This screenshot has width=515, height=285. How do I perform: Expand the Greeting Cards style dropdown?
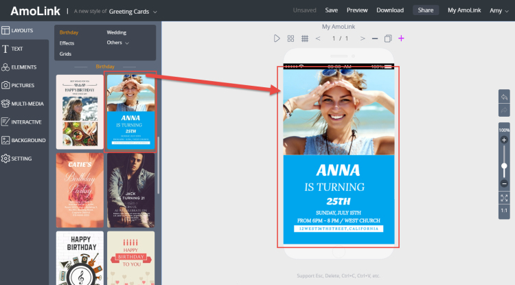tap(133, 12)
